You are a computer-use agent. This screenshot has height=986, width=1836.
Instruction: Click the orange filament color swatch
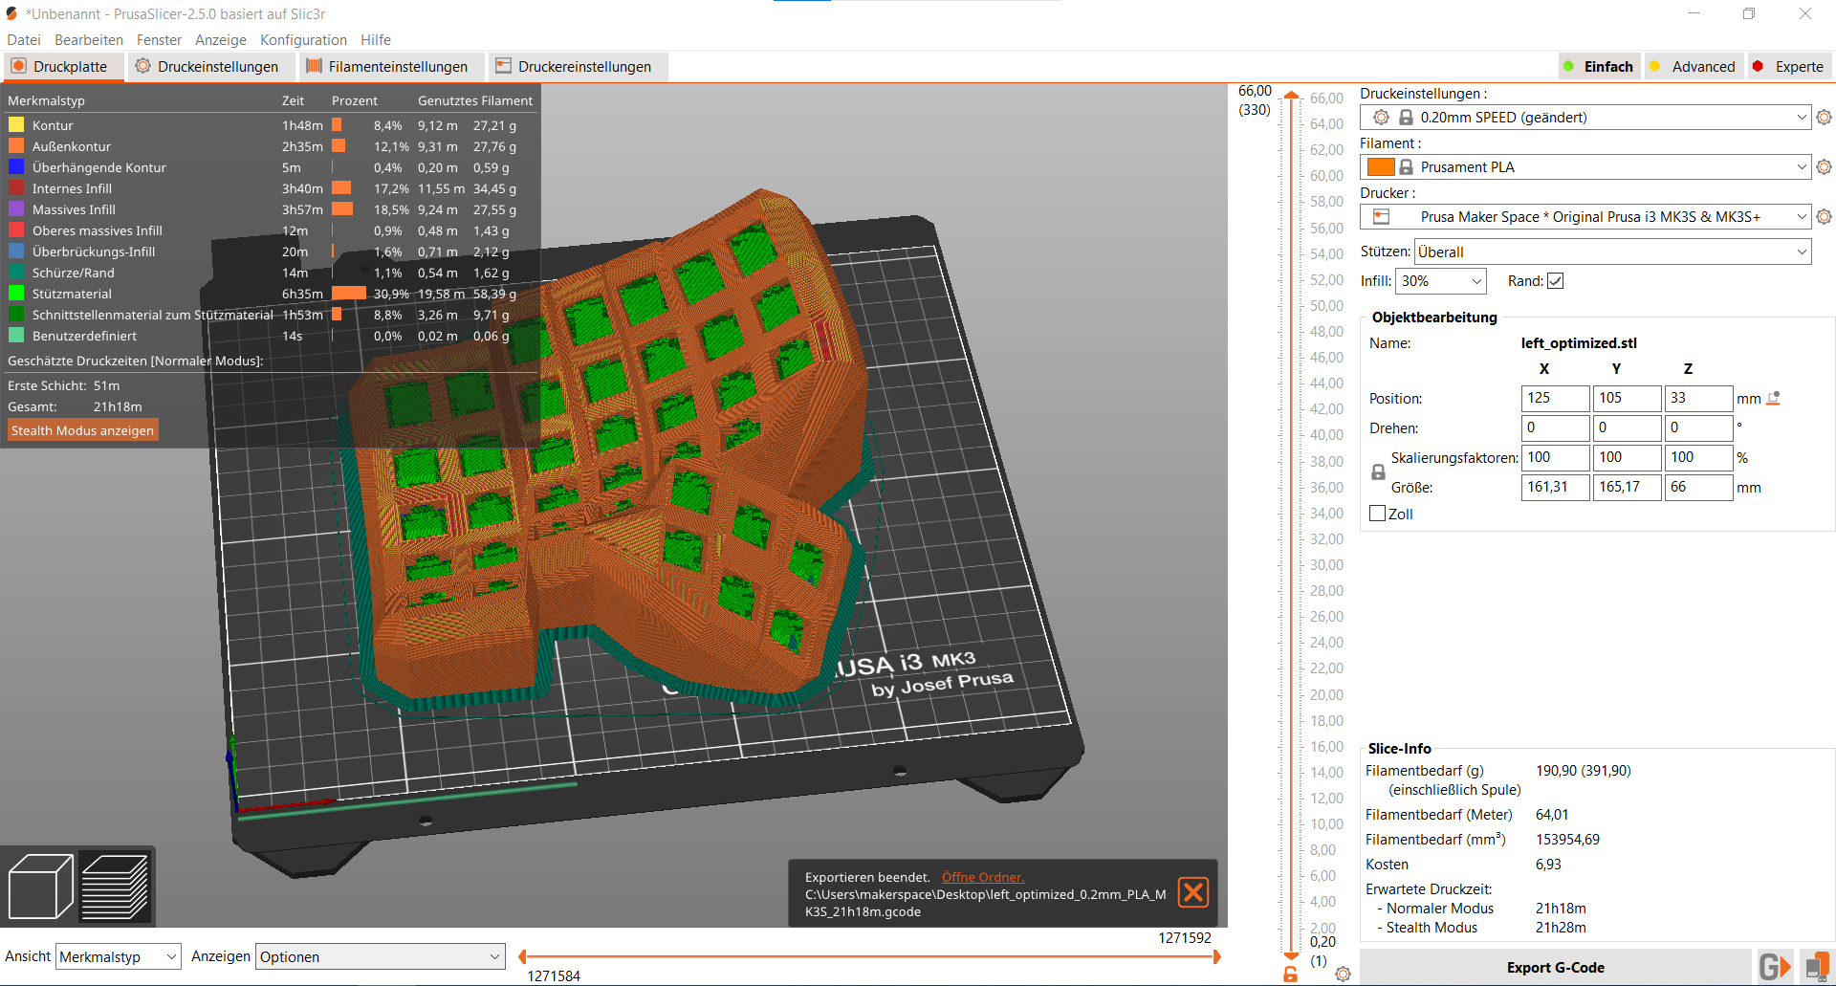[x=1380, y=167]
